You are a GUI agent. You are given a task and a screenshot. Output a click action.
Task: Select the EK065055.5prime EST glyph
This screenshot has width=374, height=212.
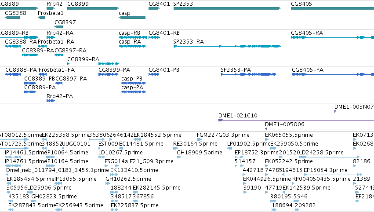pyautogui.click(x=267, y=139)
